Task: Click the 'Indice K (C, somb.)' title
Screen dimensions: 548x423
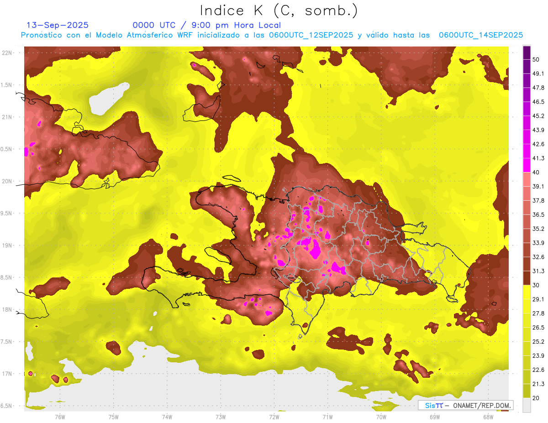Action: click(x=279, y=10)
